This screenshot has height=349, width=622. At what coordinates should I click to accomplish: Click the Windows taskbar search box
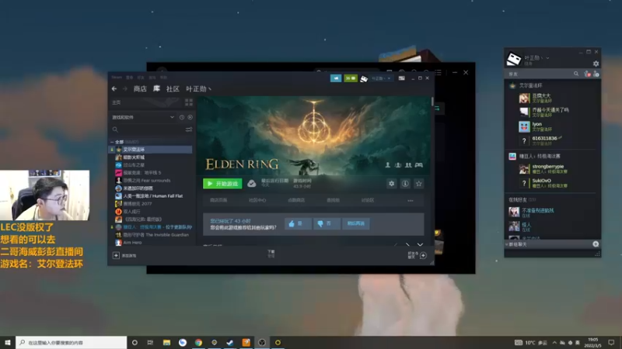72,342
